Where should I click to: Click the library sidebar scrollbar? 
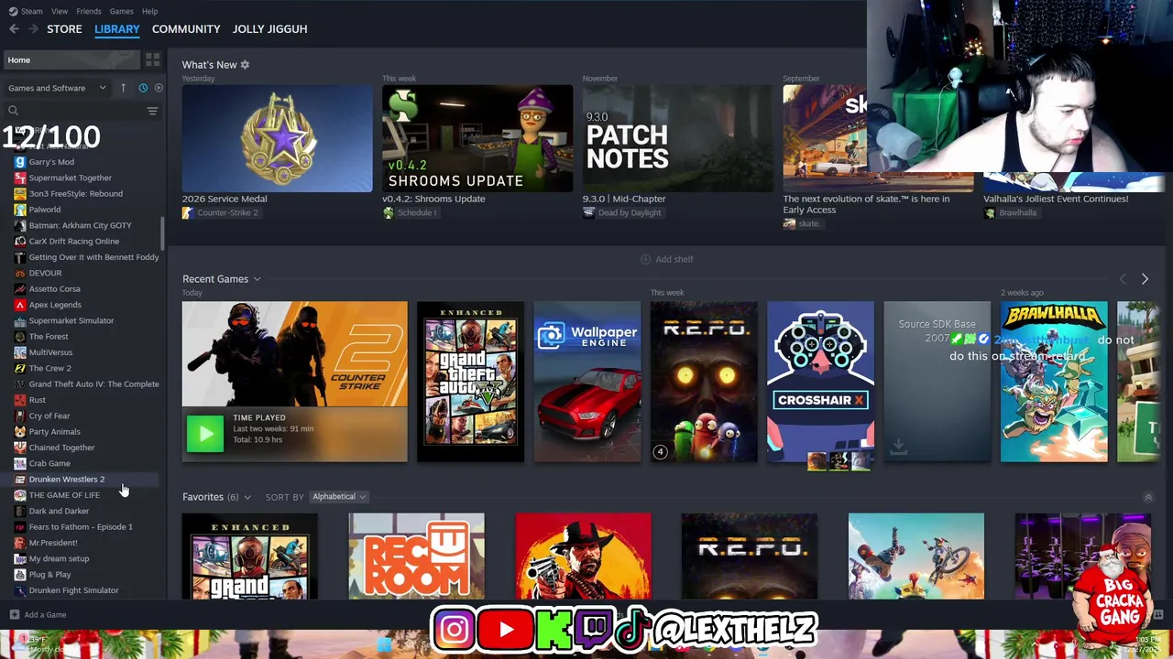pyautogui.click(x=163, y=234)
